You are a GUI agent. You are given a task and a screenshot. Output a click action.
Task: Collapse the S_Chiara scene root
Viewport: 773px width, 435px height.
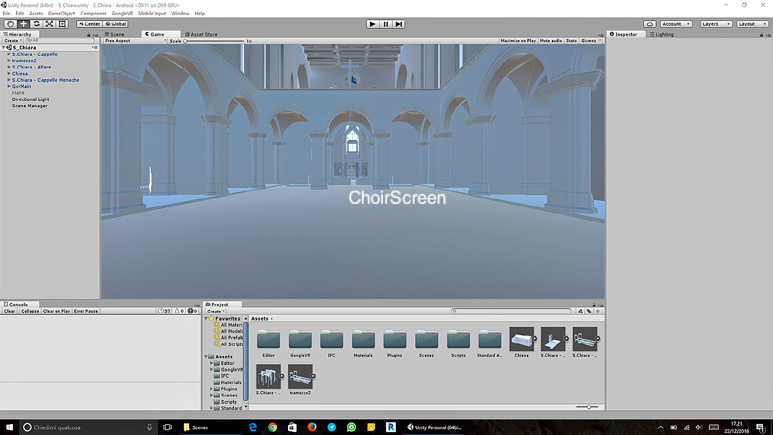[x=4, y=47]
